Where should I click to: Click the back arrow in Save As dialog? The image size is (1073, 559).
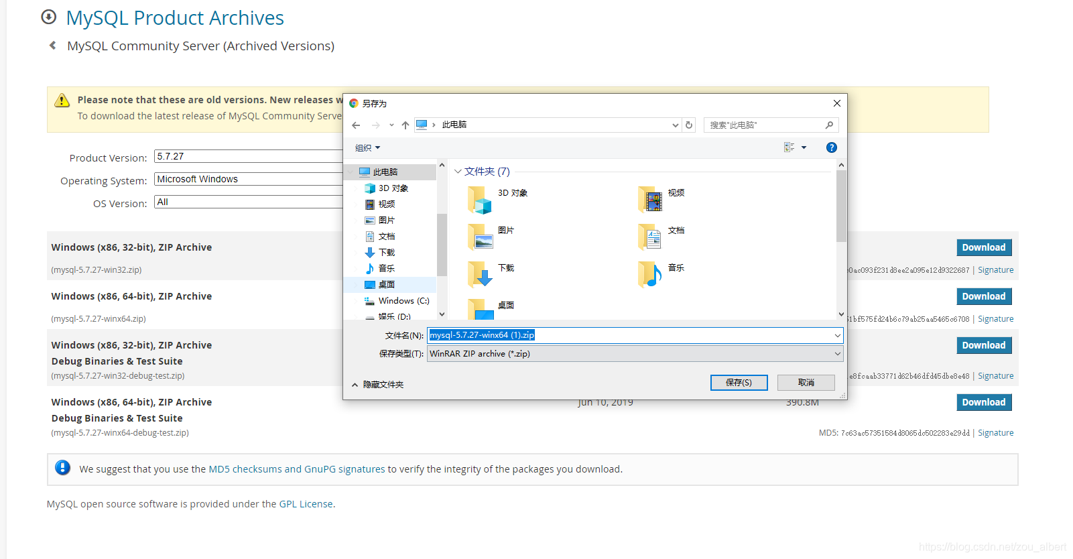tap(356, 125)
